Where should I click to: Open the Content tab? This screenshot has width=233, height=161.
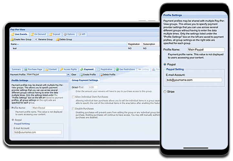pyautogui.click(x=51, y=69)
